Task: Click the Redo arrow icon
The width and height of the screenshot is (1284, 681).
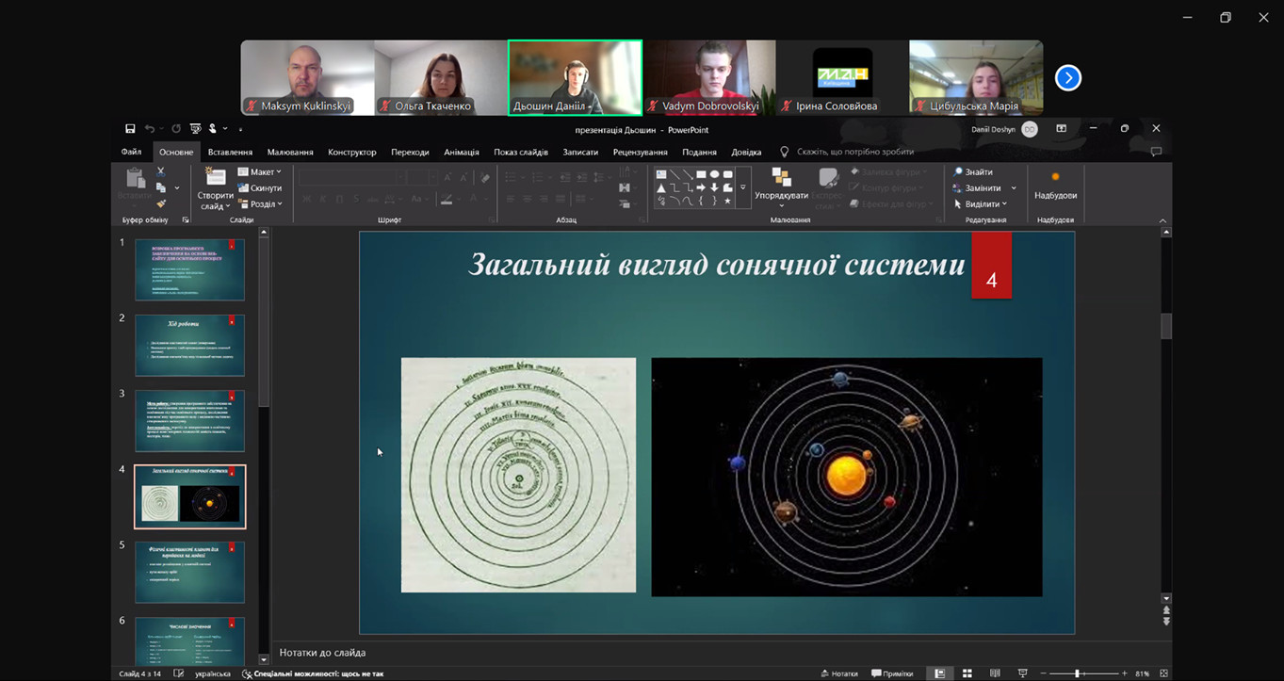Action: (176, 129)
